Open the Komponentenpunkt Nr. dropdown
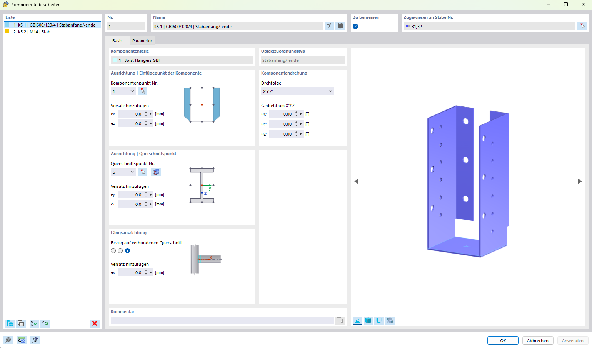This screenshot has width=592, height=348. pos(132,91)
